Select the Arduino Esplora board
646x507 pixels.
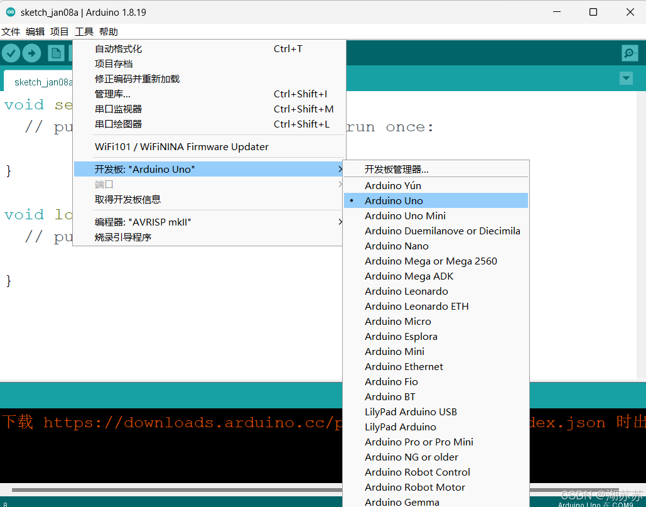[x=436, y=336]
